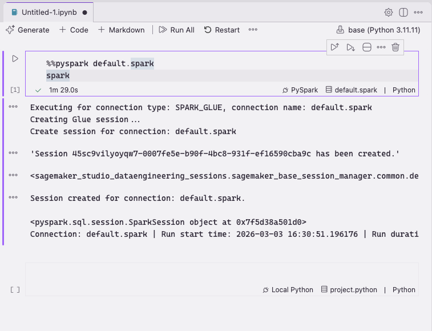Image resolution: width=432 pixels, height=331 pixels.
Task: Open more actions menu in tab bar
Action: coord(418,13)
